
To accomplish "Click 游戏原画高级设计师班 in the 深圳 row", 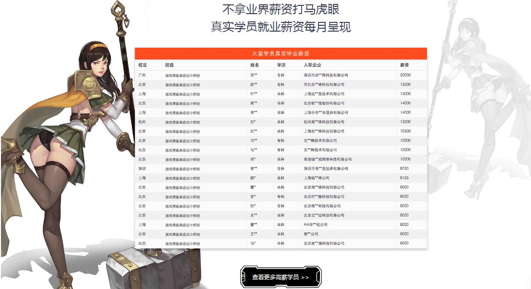I will (182, 169).
